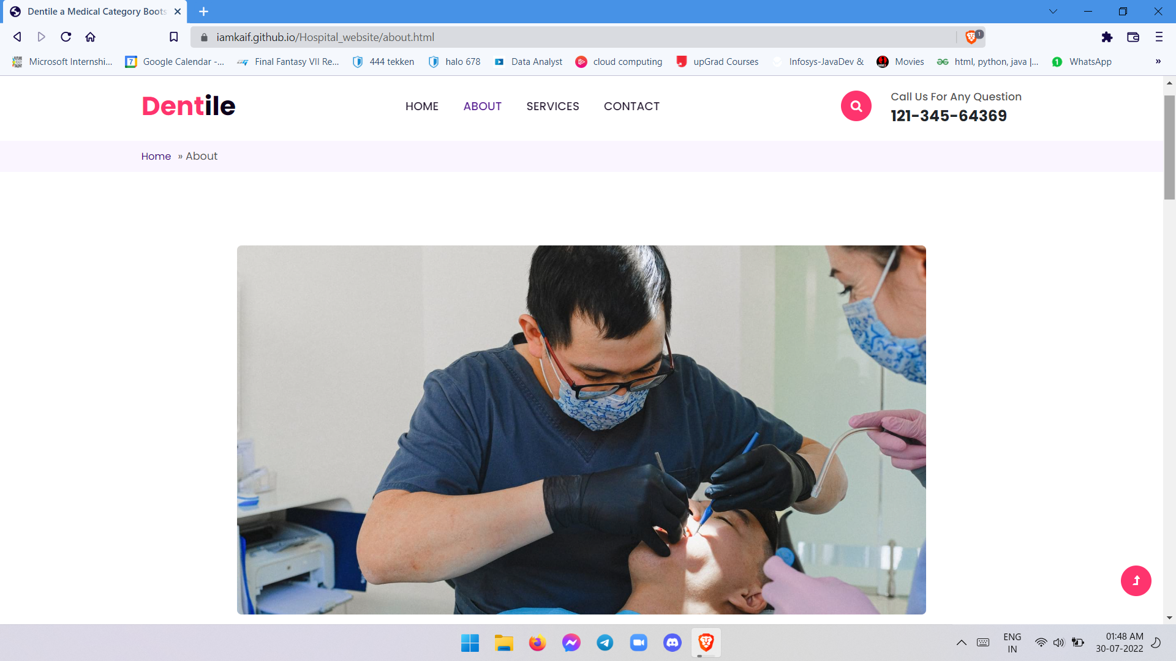
Task: Toggle the on-screen keyboard from the tray
Action: [984, 642]
